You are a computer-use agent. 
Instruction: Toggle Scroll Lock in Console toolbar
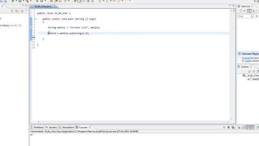[243, 127]
